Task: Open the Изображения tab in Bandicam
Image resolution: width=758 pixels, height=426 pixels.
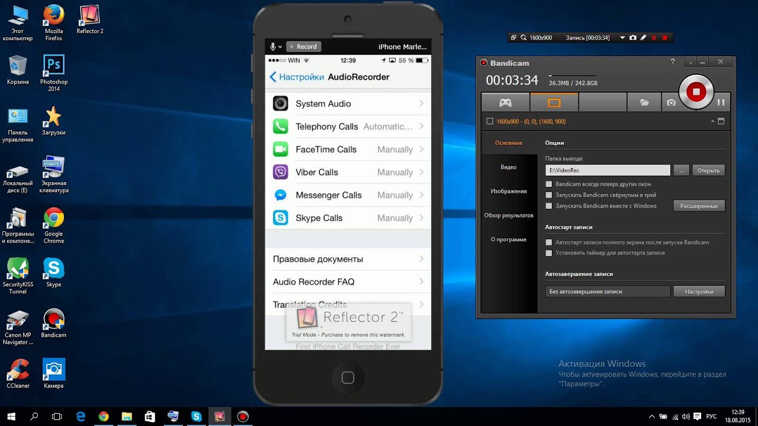Action: coord(509,191)
